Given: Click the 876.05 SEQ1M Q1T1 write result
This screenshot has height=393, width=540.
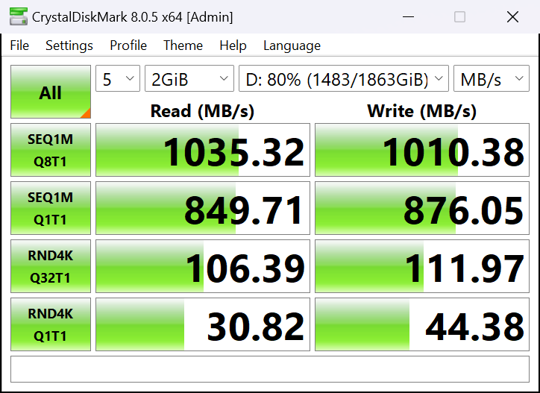Looking at the screenshot, I should coord(422,208).
